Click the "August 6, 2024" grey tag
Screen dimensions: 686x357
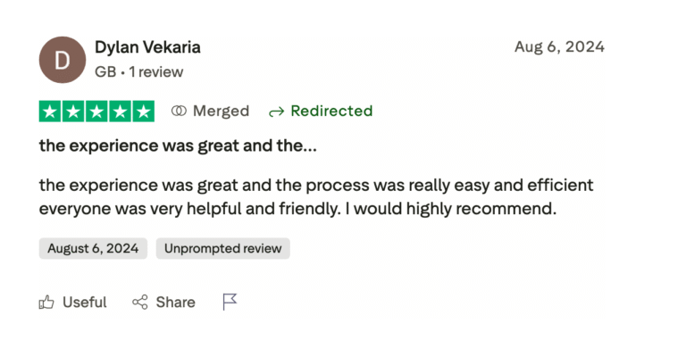pos(94,248)
